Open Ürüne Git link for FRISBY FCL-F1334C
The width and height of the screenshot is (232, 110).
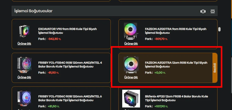(x=24, y=77)
